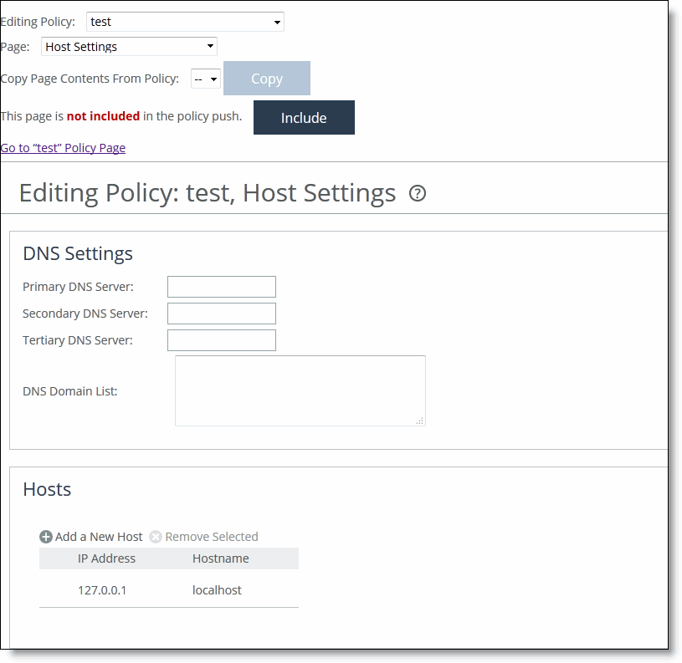Click the Editing Policy: test, Host Settings title

click(208, 193)
